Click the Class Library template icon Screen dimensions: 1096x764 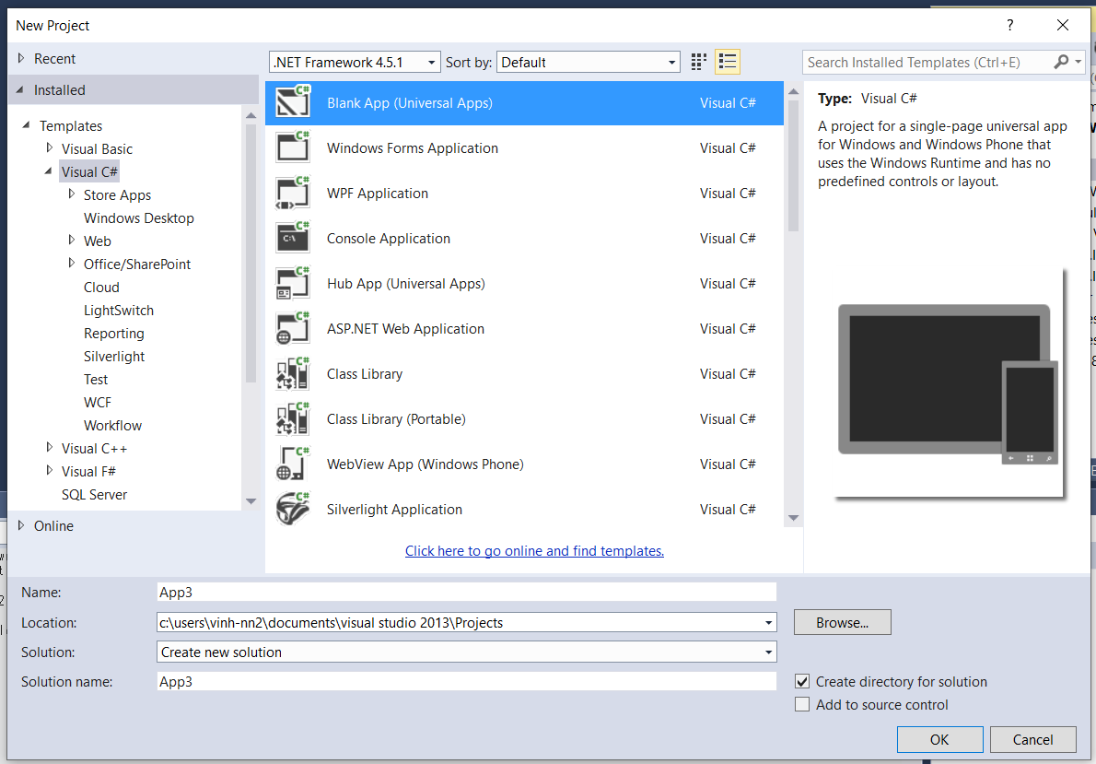point(292,373)
